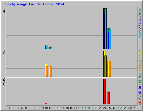
Task: Click day 29 on the x-axis
Action: point(126,108)
